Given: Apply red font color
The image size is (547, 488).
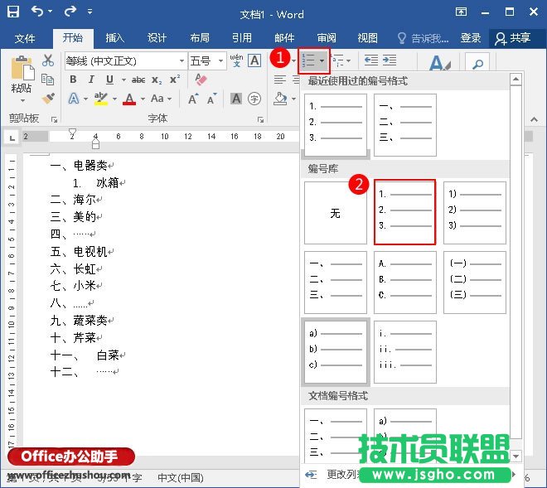Looking at the screenshot, I should click(x=129, y=99).
